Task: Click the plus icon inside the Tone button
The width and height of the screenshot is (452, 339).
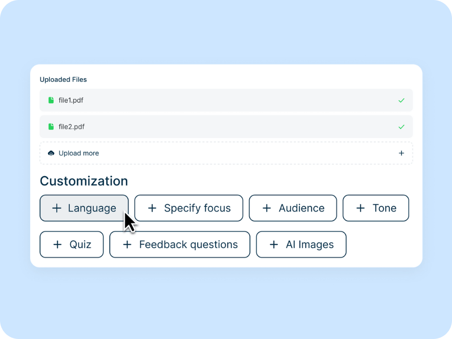Action: pos(361,208)
